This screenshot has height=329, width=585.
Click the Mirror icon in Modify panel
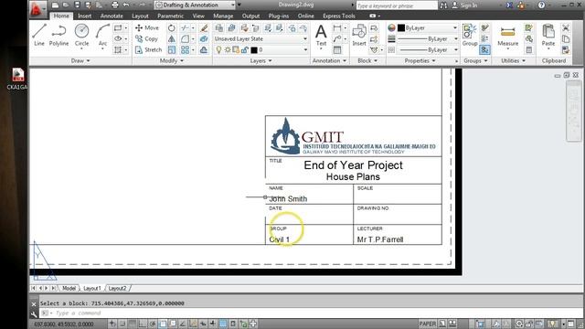tap(171, 38)
